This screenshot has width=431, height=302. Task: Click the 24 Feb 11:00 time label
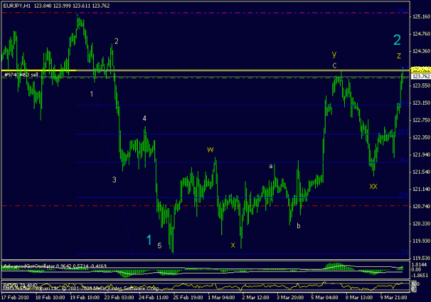tap(153, 297)
